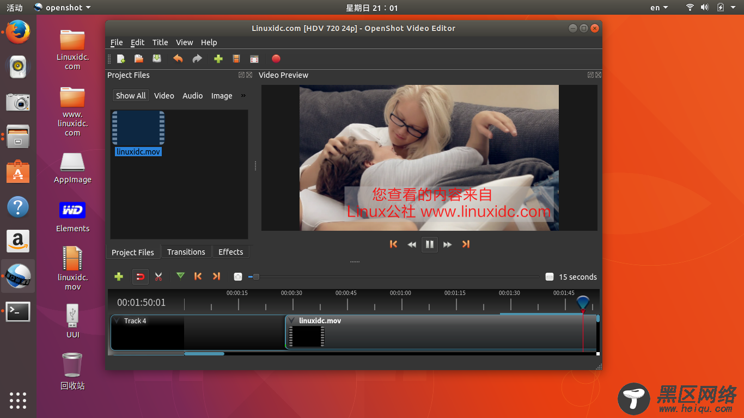744x418 pixels.
Task: Click the zoom out timeline icon
Action: (550, 277)
